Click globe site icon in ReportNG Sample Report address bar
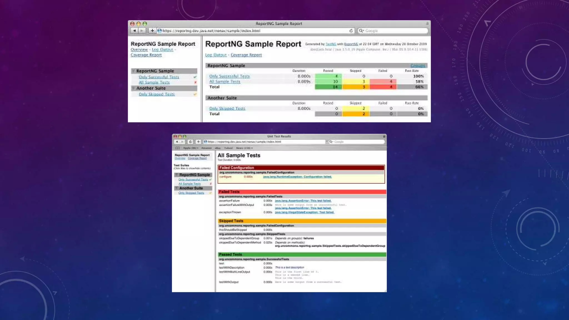This screenshot has height=320, width=569. 159,31
